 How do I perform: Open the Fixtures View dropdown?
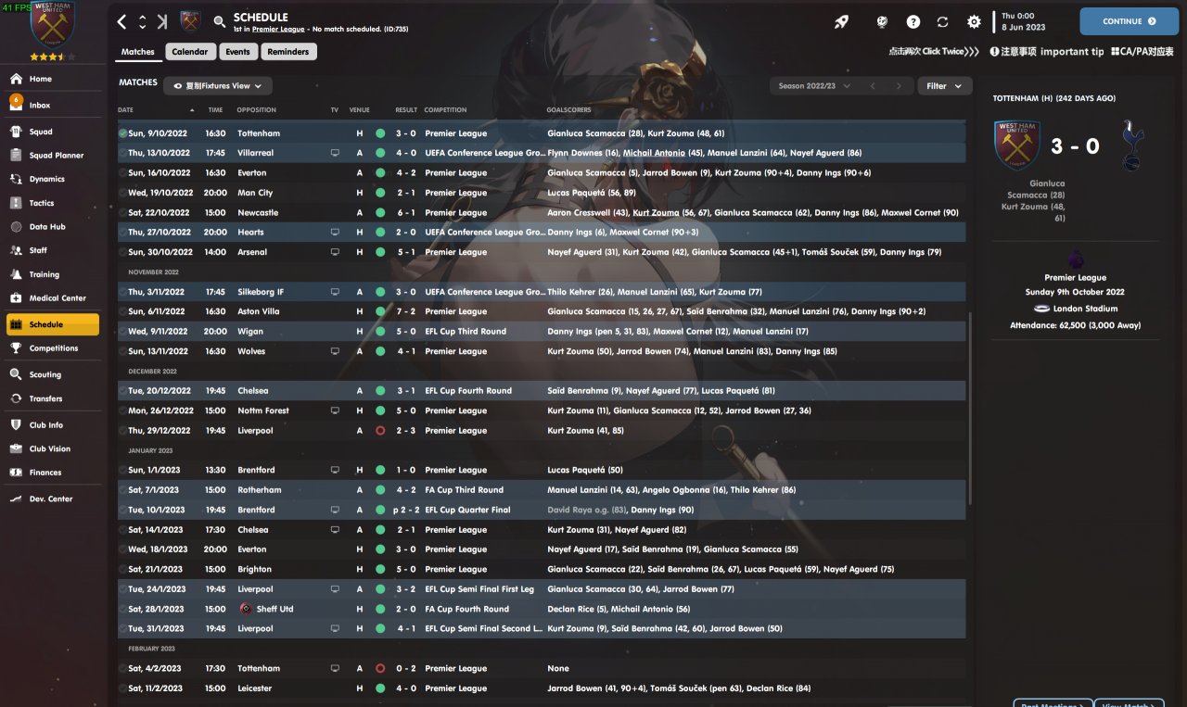218,86
